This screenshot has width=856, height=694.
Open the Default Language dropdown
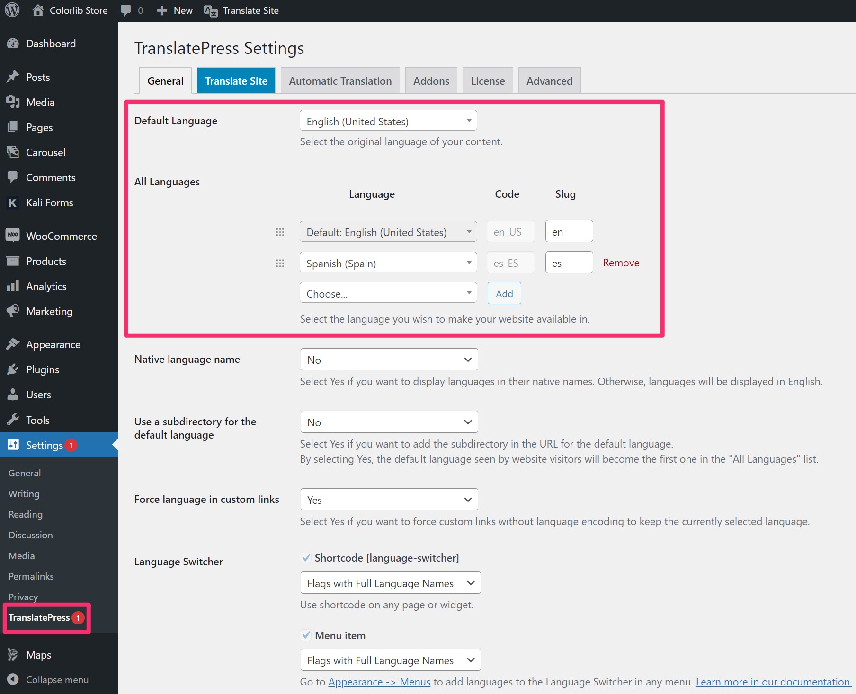[x=388, y=121]
